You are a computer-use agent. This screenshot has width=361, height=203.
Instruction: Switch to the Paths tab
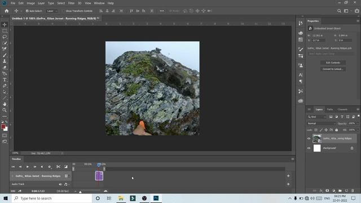(x=330, y=109)
